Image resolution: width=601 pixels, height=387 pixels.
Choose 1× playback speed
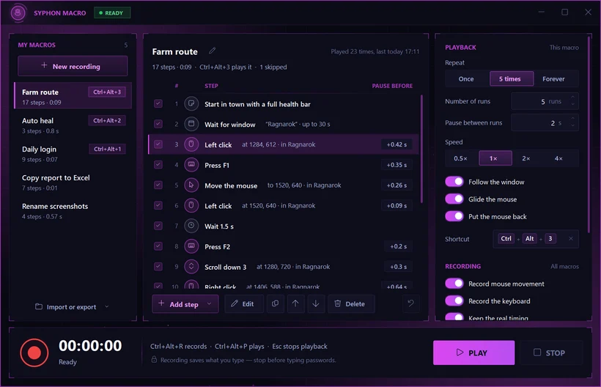click(495, 158)
